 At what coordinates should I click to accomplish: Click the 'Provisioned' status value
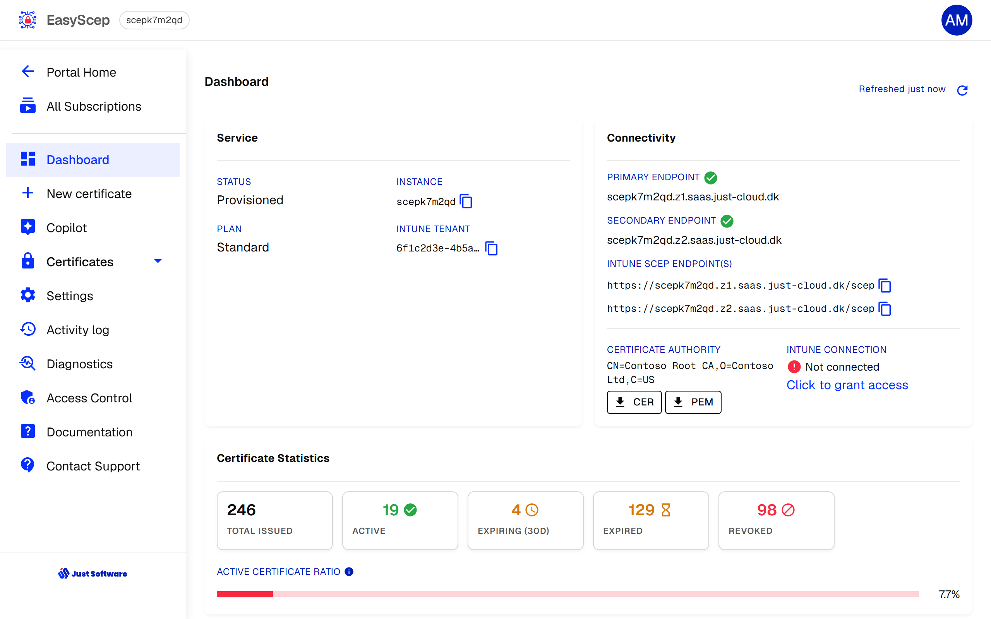(x=250, y=200)
